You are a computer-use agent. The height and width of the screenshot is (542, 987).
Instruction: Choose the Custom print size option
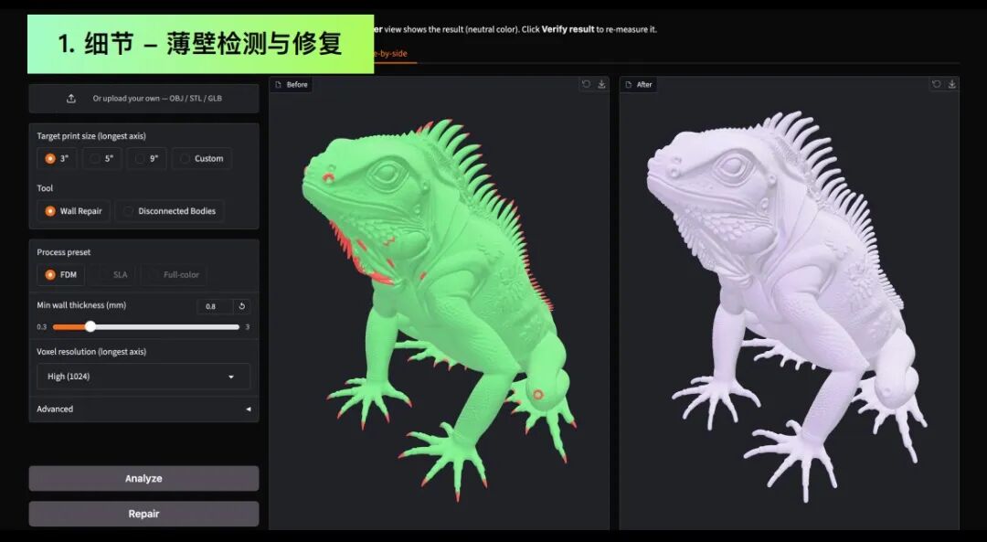201,159
